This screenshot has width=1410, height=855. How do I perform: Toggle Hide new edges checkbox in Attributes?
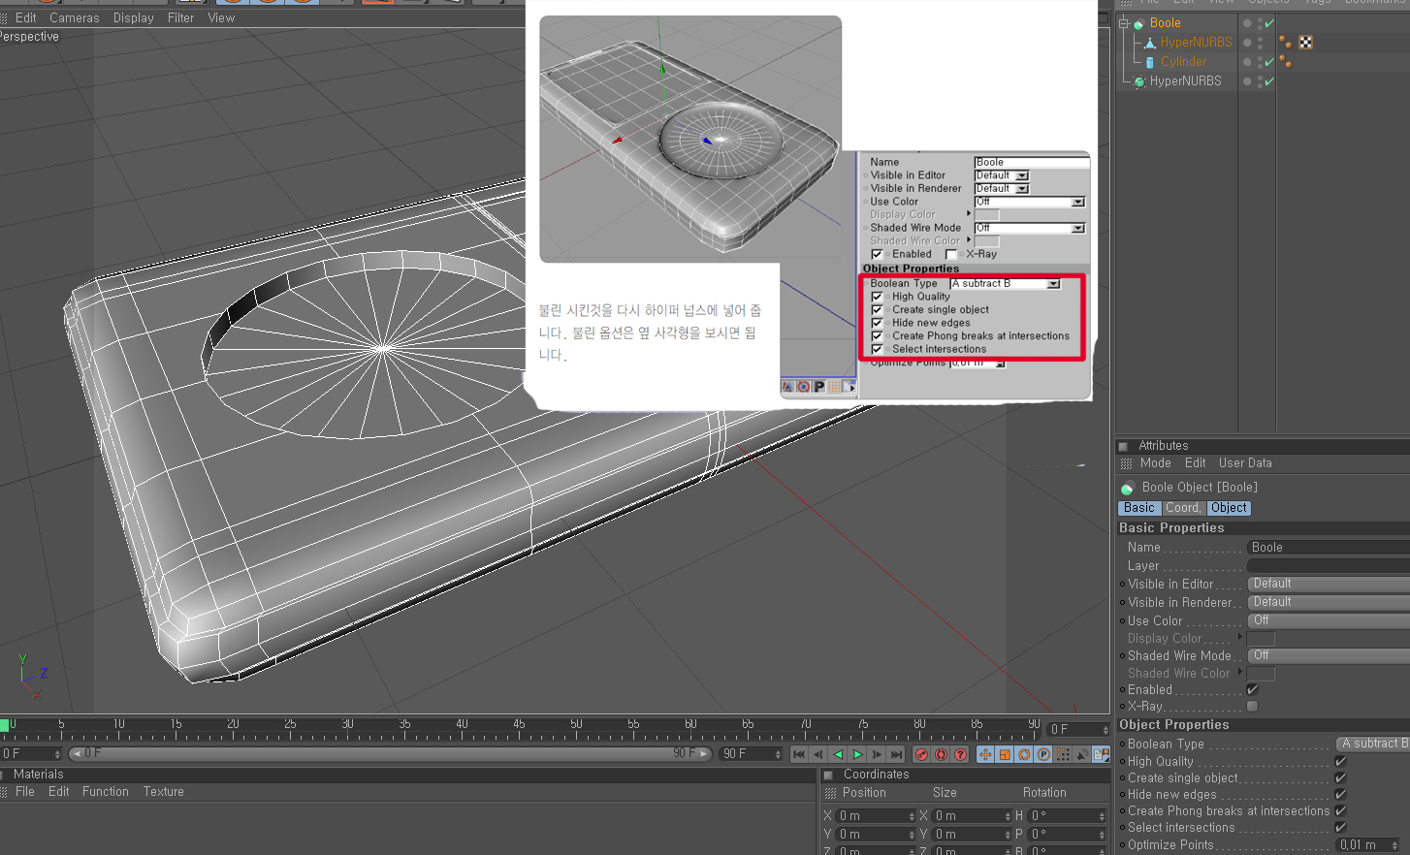point(1340,794)
